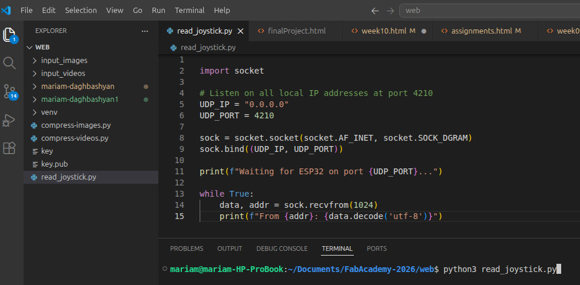Expand the venv folder
580x285 pixels.
coord(49,112)
